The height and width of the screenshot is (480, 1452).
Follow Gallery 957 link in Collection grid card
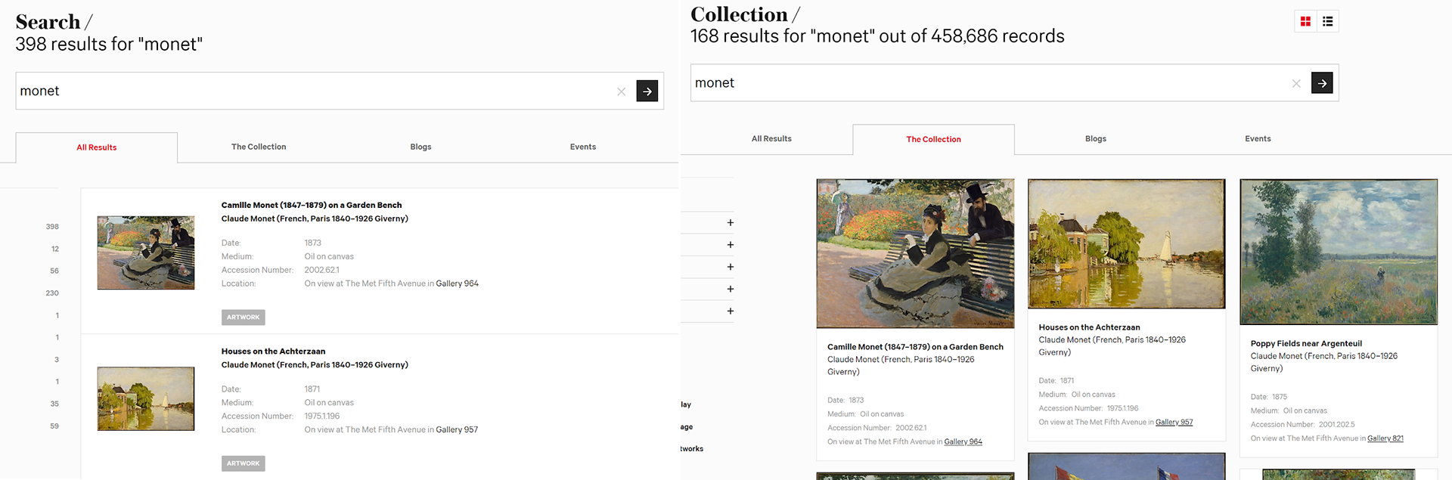(1174, 422)
